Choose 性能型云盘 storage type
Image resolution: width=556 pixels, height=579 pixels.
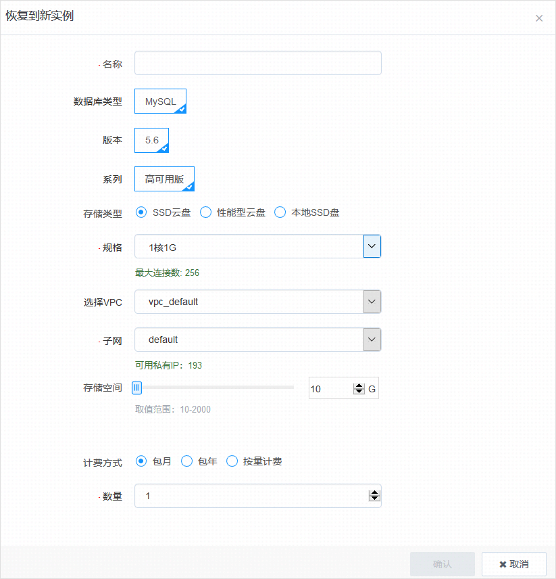point(206,212)
